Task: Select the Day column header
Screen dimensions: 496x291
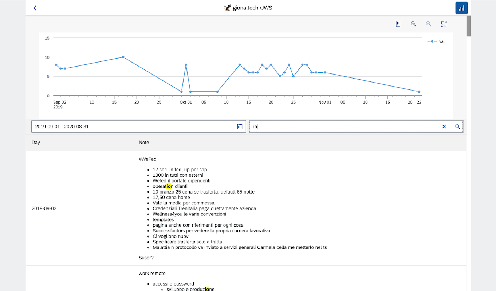Action: [36, 143]
